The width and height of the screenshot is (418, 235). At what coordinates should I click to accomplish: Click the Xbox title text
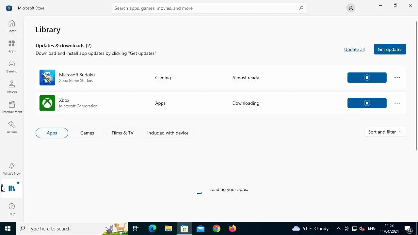click(x=64, y=100)
